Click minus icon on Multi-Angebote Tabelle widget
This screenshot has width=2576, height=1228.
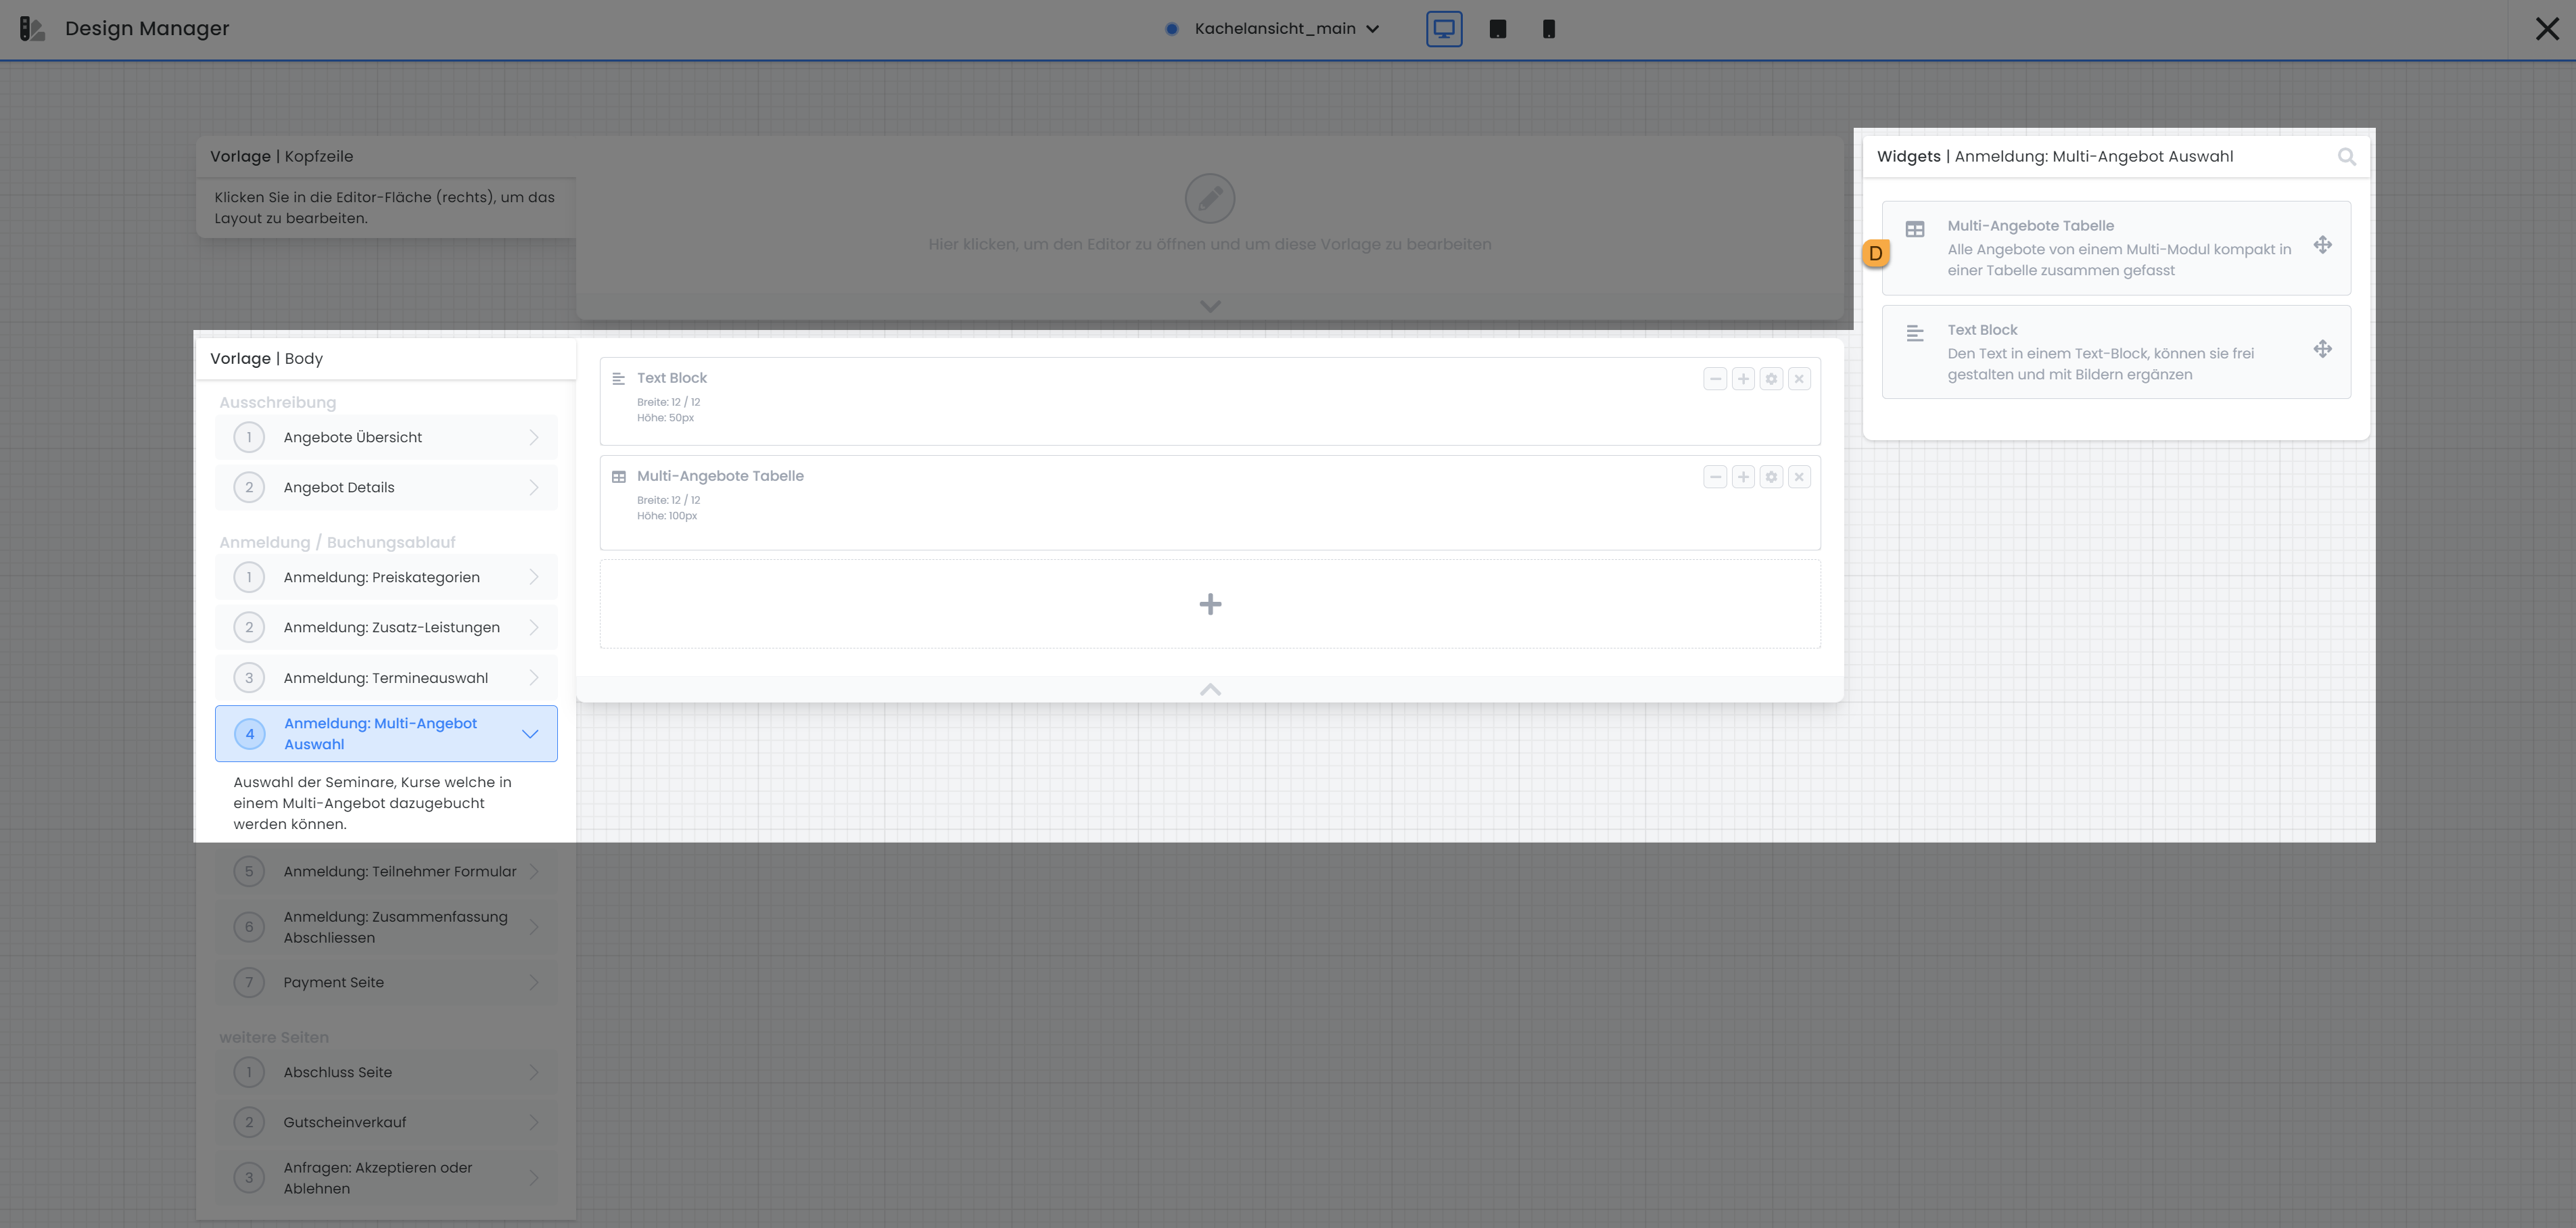click(x=1715, y=477)
